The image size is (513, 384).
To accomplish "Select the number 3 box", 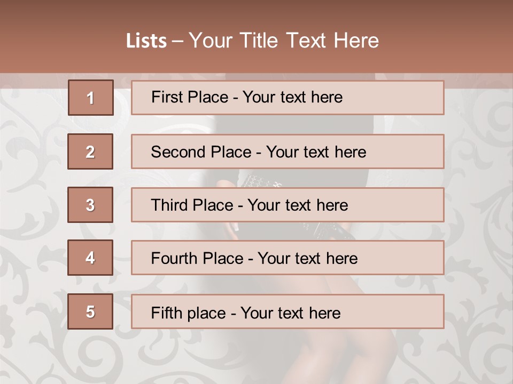I will coord(90,205).
